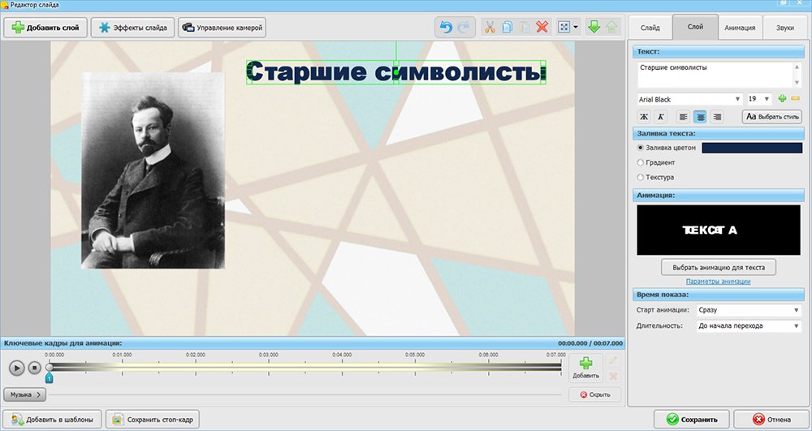Select the Текстура fill option
Screen dimensions: 812x431
tap(641, 177)
